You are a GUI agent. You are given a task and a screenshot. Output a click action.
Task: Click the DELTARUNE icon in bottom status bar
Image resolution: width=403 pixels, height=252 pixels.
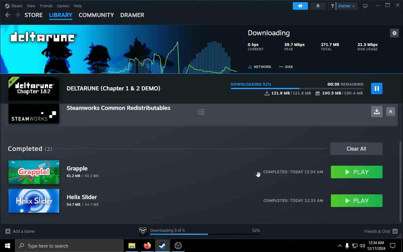point(143,231)
